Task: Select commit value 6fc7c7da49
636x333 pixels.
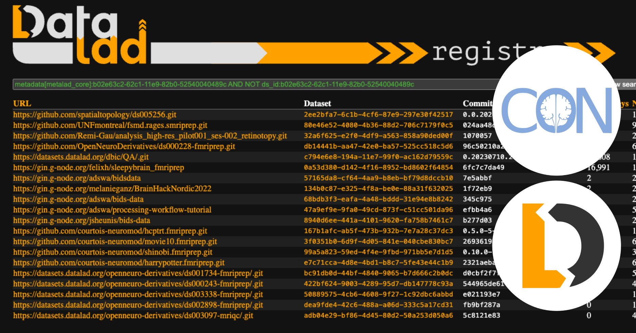Action: (x=484, y=167)
